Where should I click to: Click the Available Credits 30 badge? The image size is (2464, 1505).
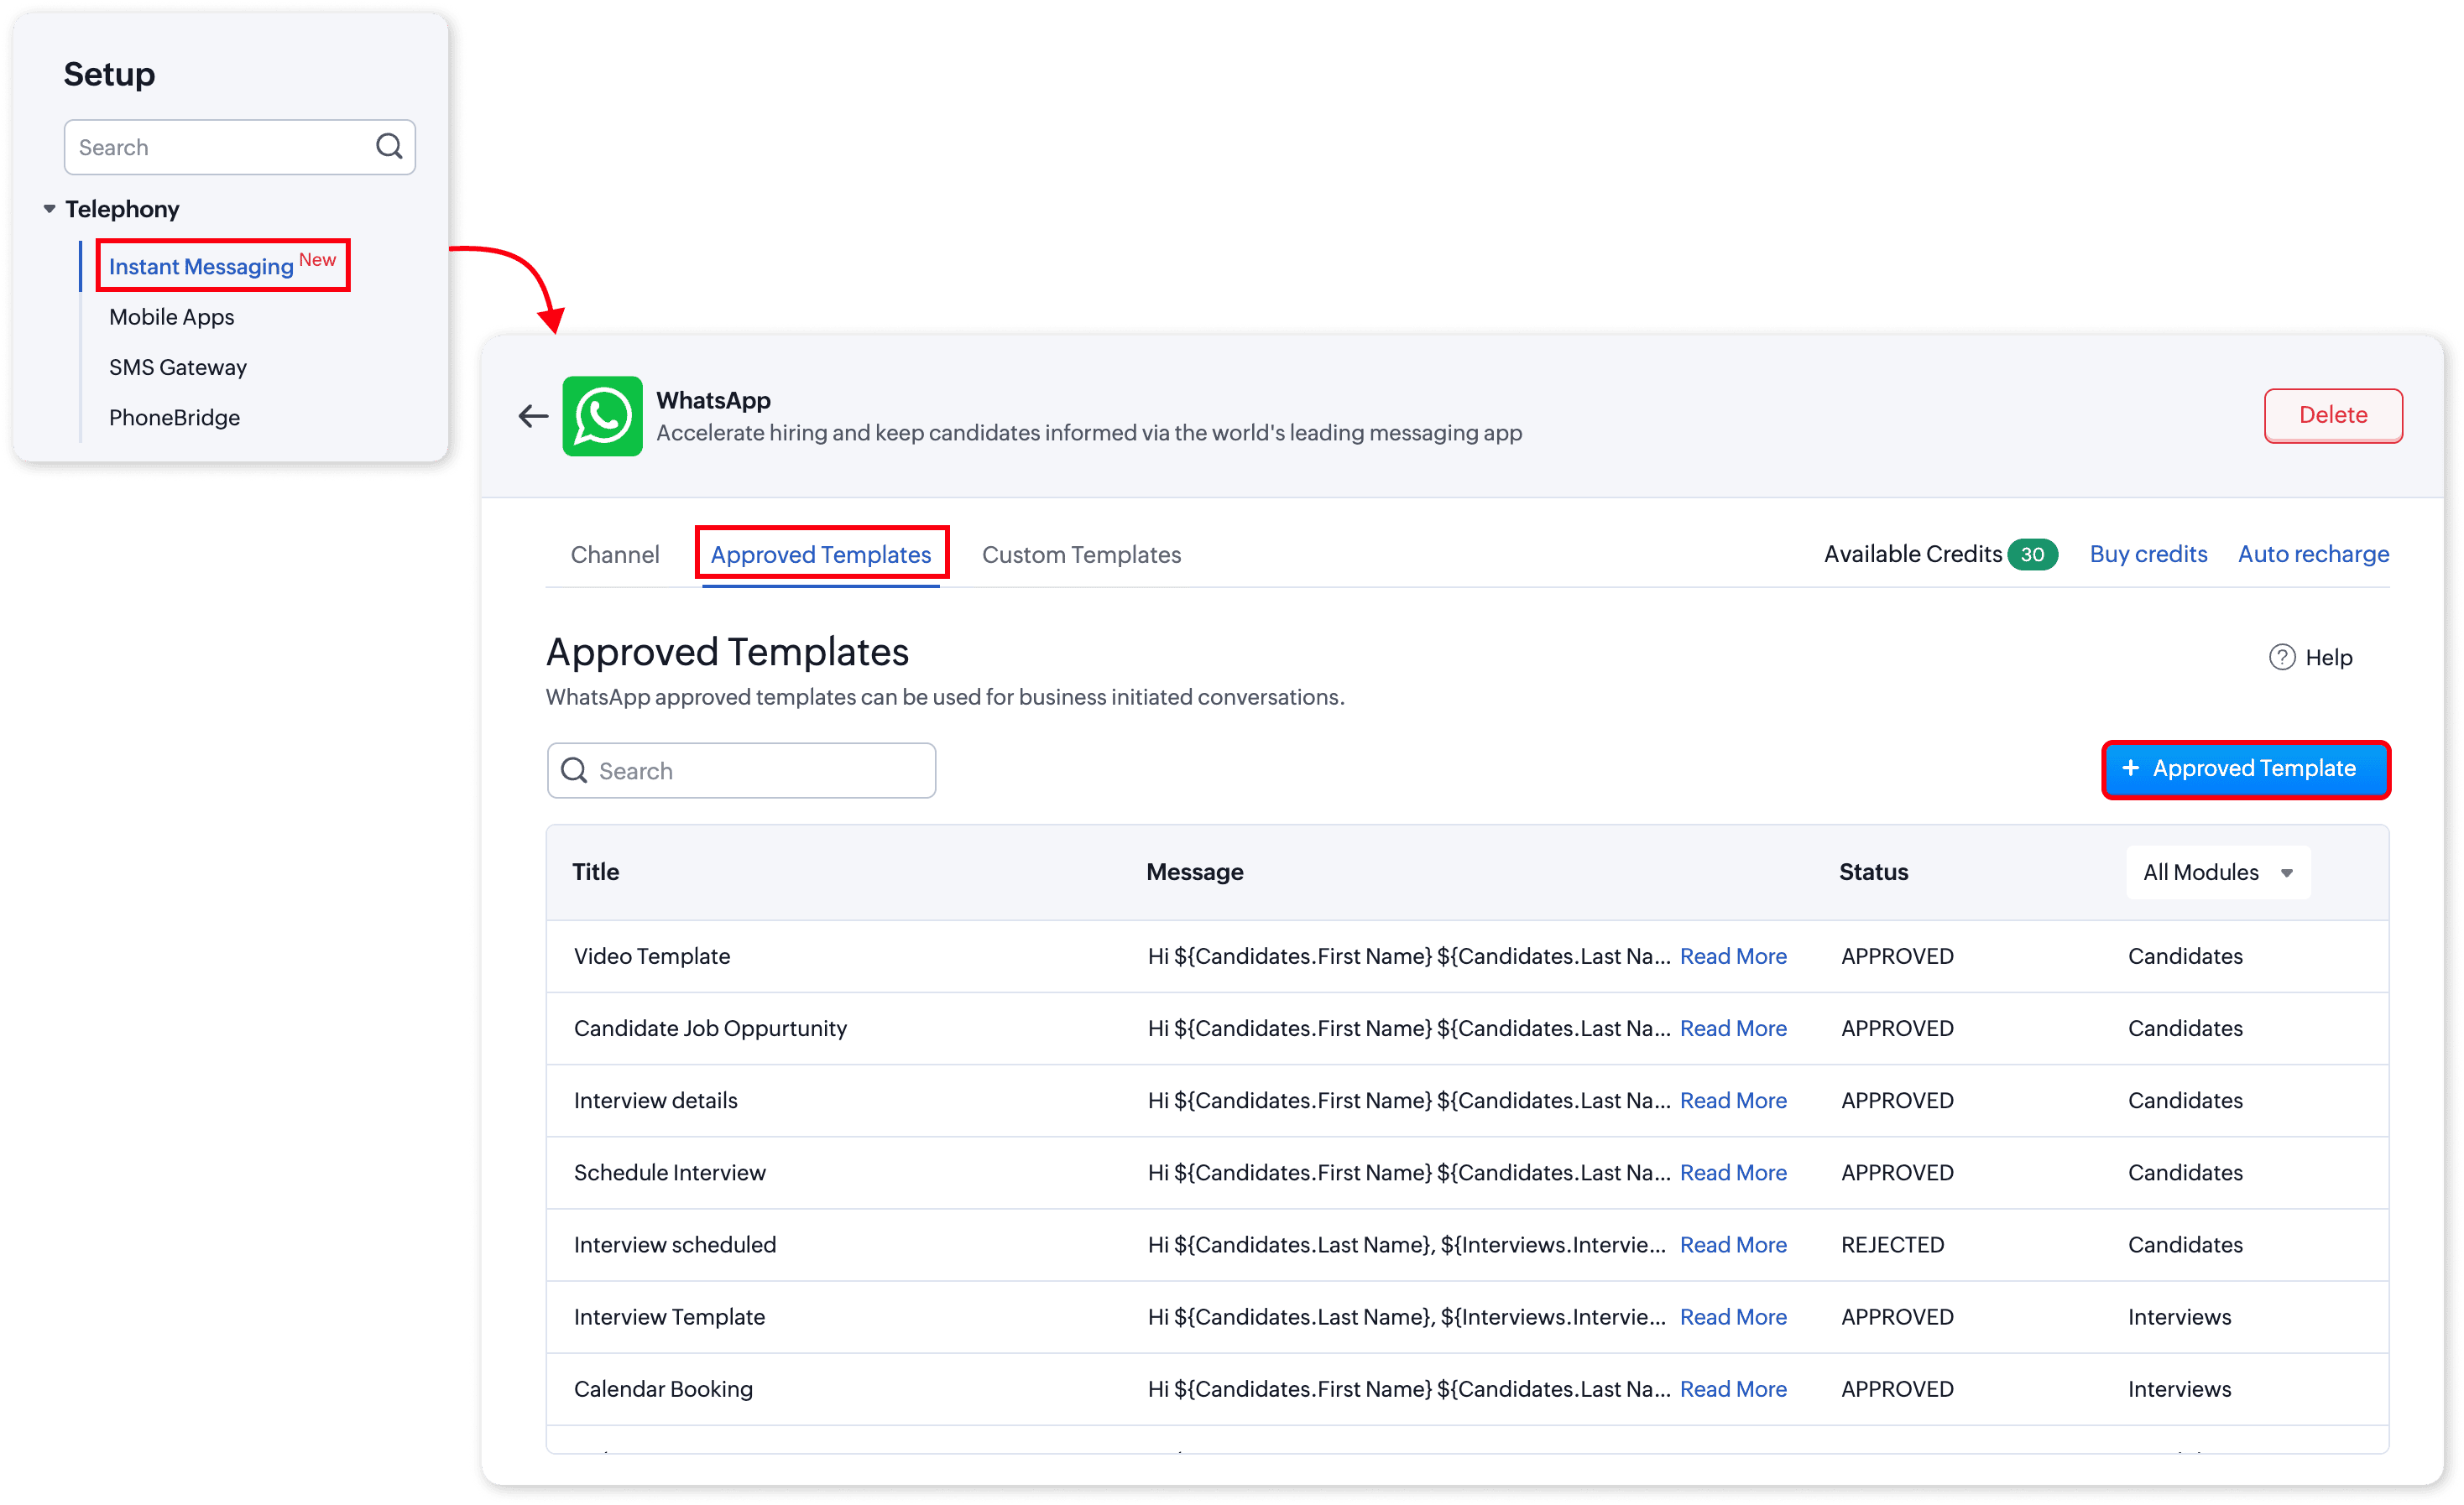coord(2032,555)
